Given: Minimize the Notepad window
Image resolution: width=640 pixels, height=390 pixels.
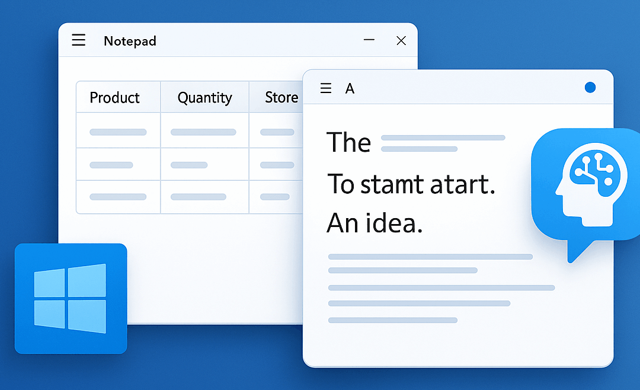Looking at the screenshot, I should tap(369, 40).
